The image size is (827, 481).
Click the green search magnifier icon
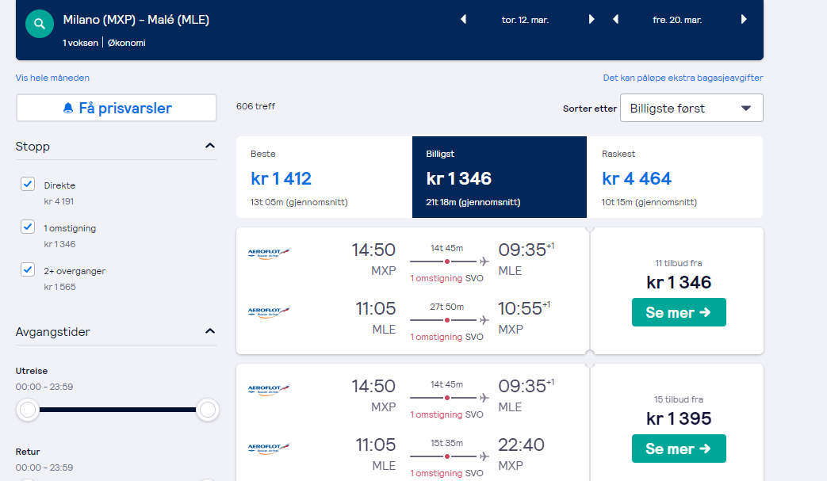point(40,24)
